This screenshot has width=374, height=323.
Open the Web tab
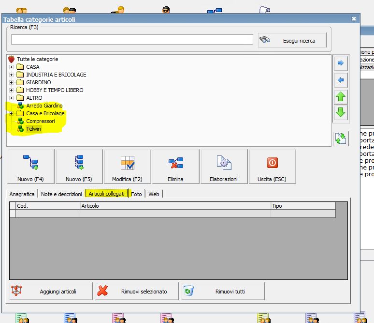coord(154,194)
